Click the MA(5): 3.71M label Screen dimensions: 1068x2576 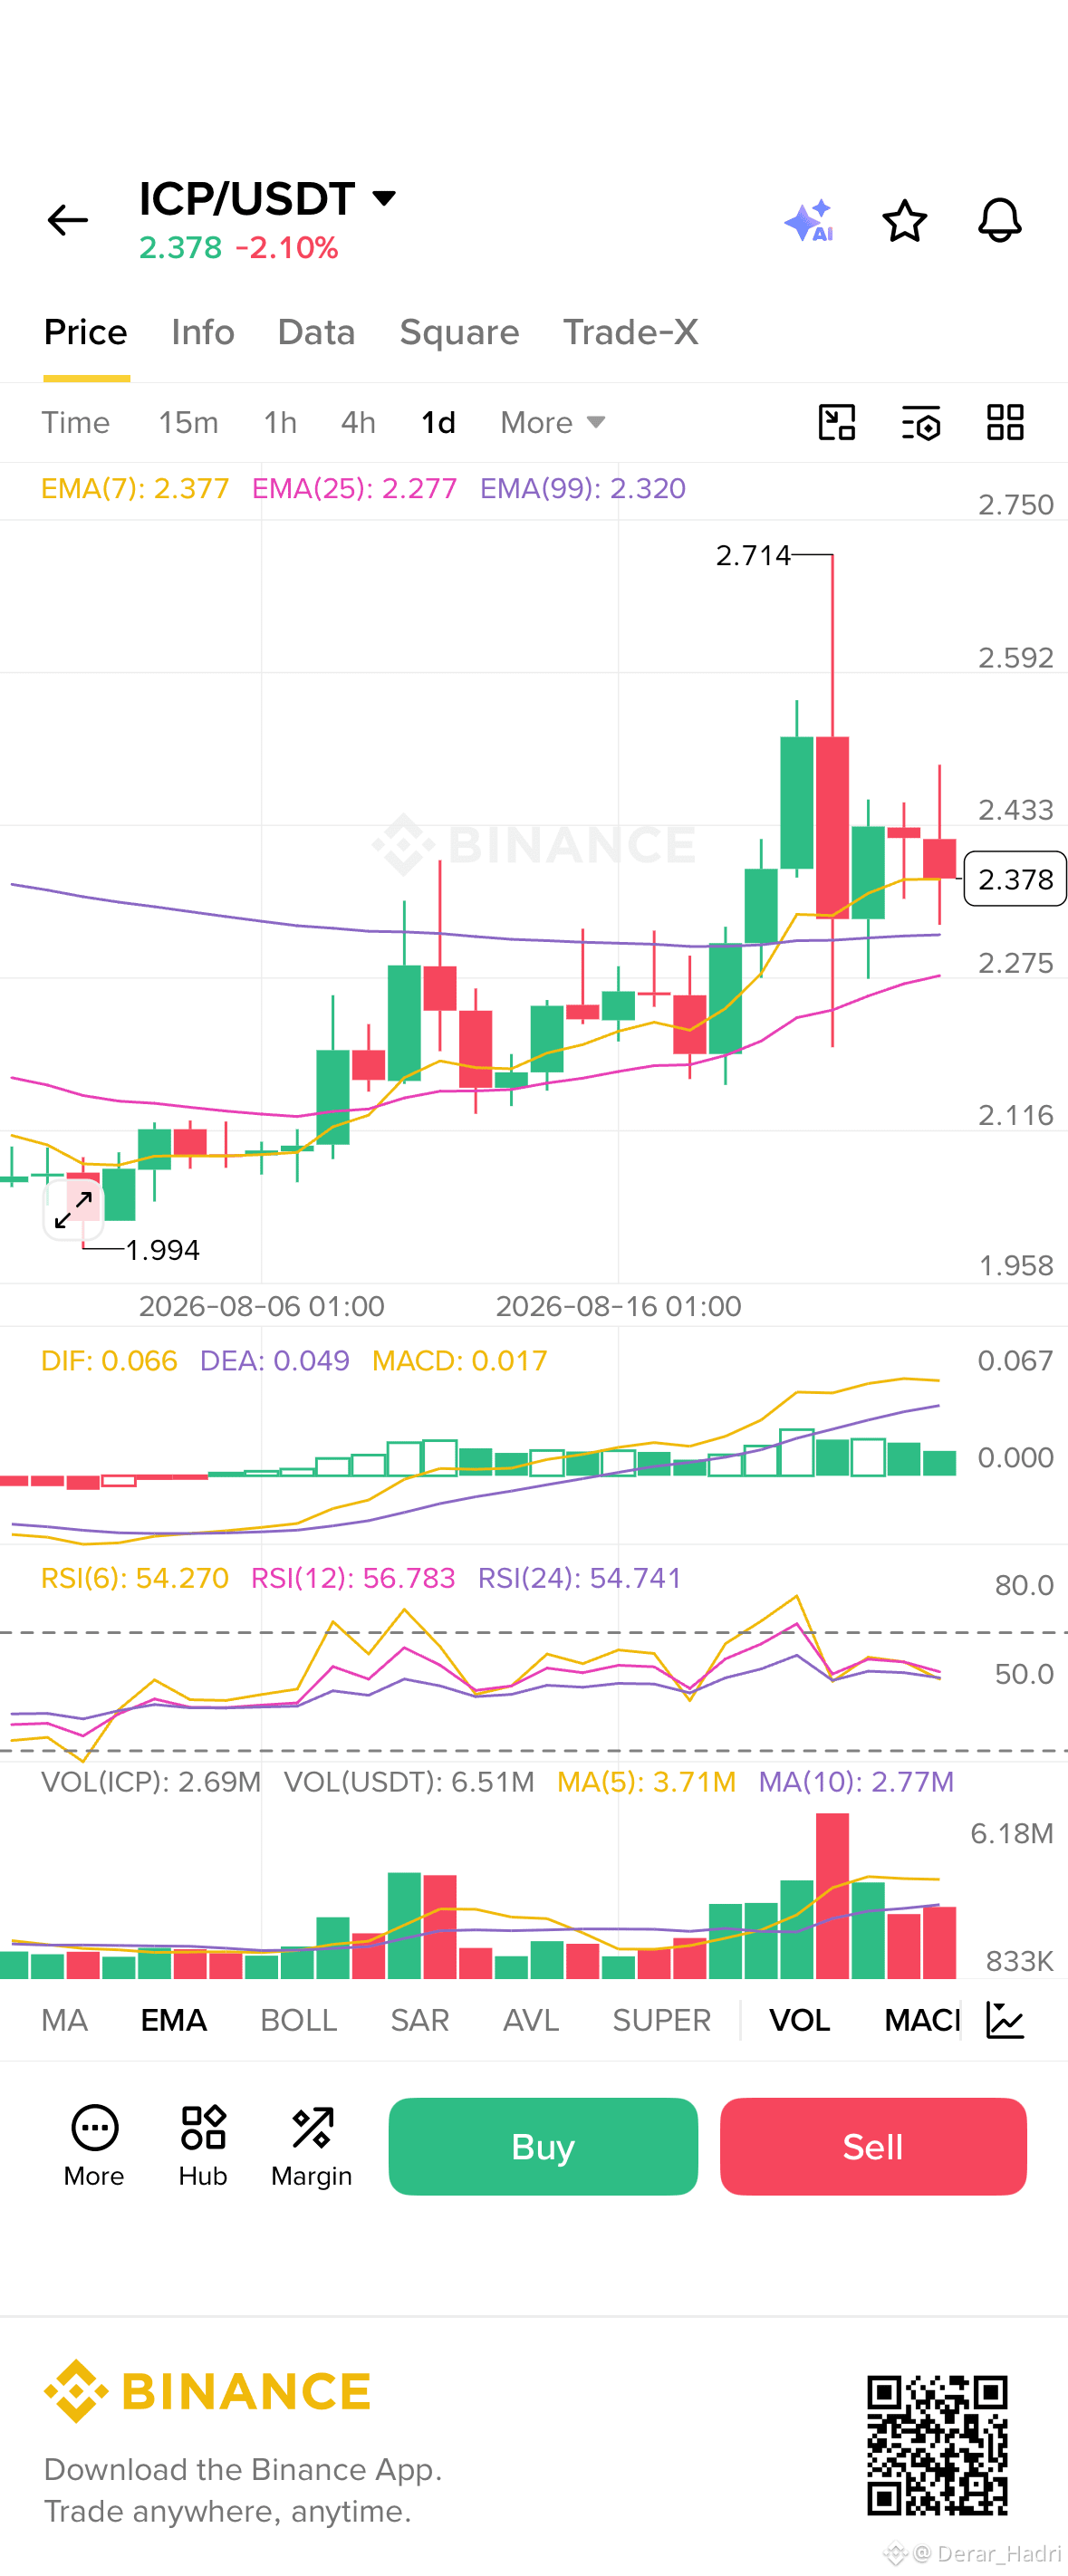coord(646,1782)
